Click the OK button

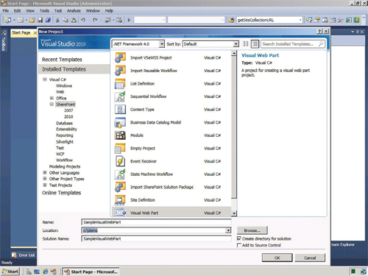pyautogui.click(x=277, y=258)
